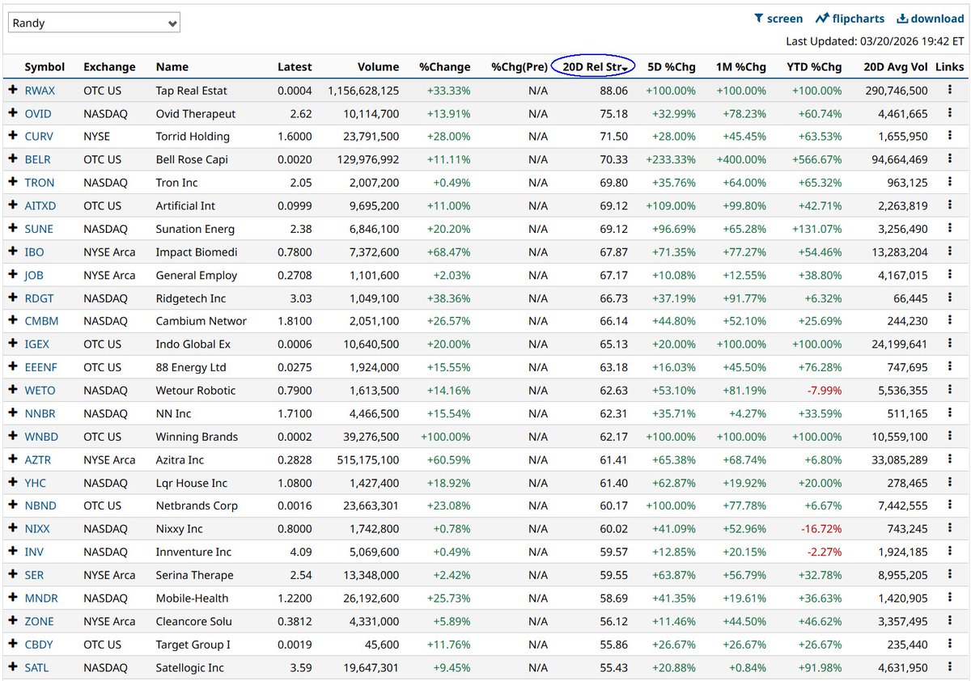Screen dimensions: 971x681
Task: Open links menu for INV row
Action: coord(949,552)
